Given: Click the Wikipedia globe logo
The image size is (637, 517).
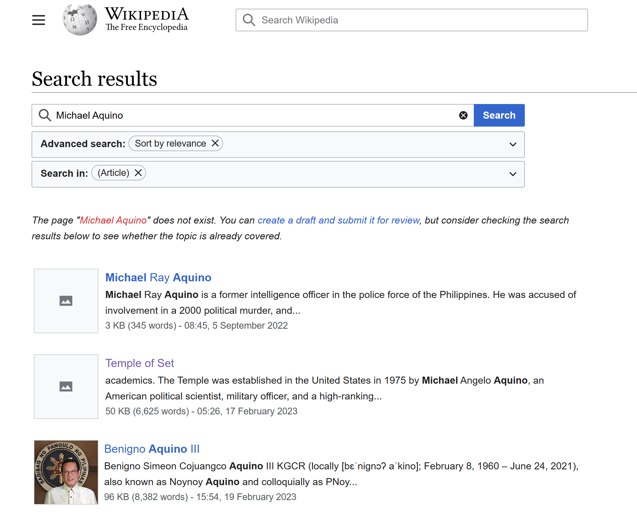Looking at the screenshot, I should (79, 20).
